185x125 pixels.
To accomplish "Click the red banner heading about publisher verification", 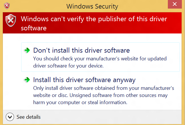I will 94,23.
